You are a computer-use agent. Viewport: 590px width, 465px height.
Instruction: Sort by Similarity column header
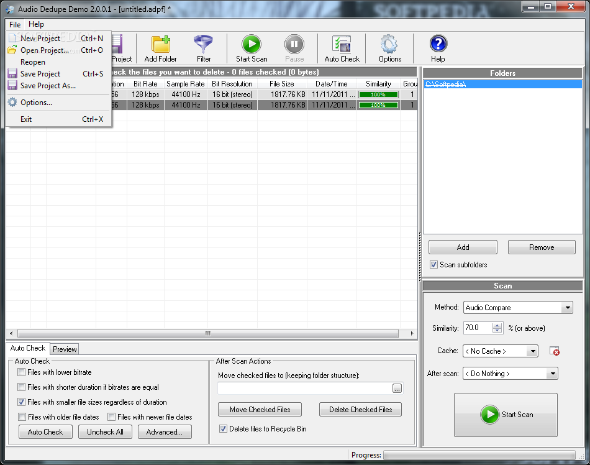click(378, 84)
